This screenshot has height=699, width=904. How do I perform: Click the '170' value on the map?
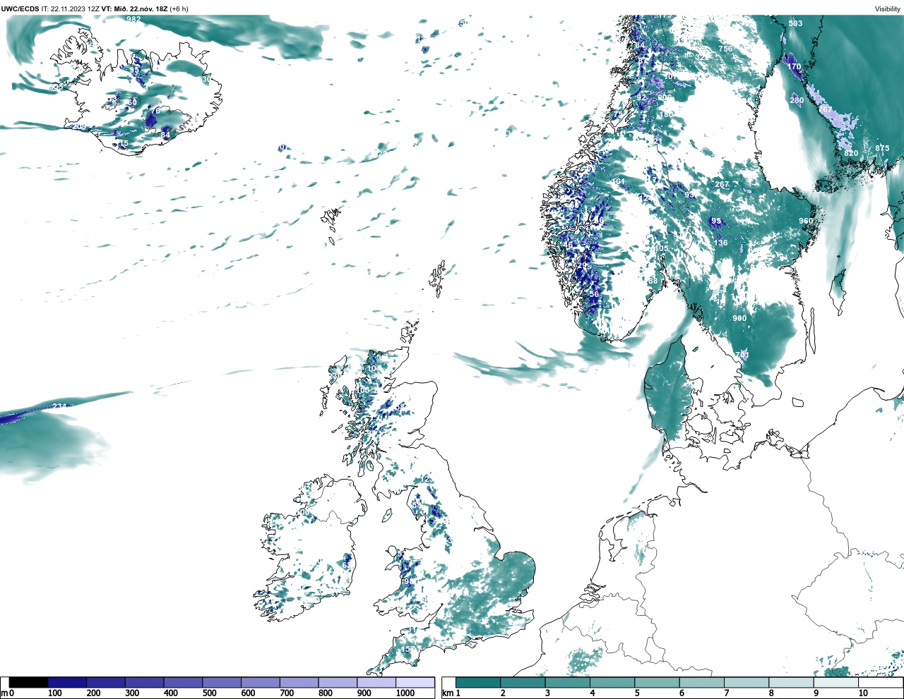(795, 67)
